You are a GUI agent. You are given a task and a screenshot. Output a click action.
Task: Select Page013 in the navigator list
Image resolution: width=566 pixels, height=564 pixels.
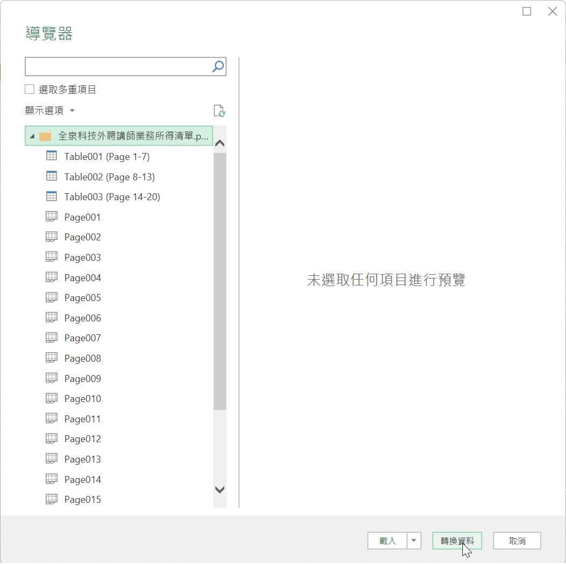tap(82, 459)
